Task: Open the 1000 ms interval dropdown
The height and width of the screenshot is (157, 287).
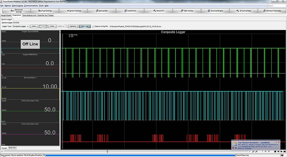Action: [66, 26]
